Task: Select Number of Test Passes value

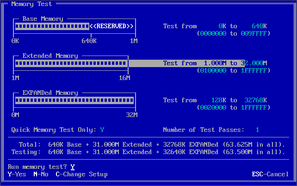Action: (x=257, y=130)
